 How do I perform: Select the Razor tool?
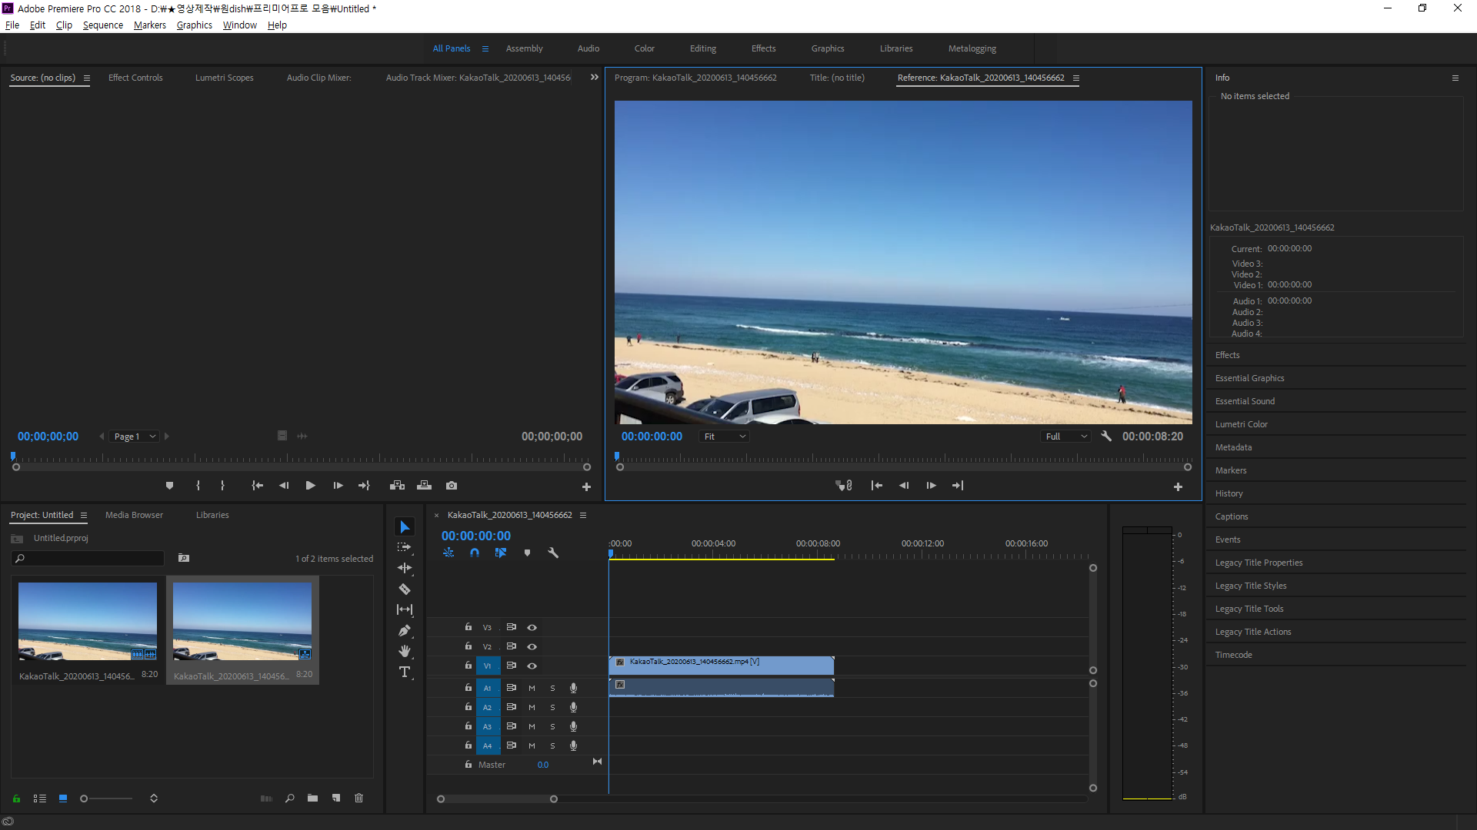(404, 589)
